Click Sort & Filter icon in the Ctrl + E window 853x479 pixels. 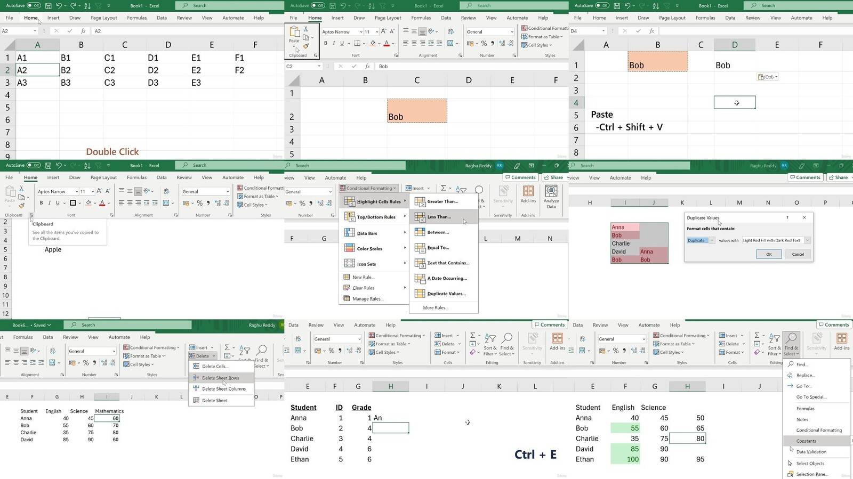pyautogui.click(x=490, y=338)
